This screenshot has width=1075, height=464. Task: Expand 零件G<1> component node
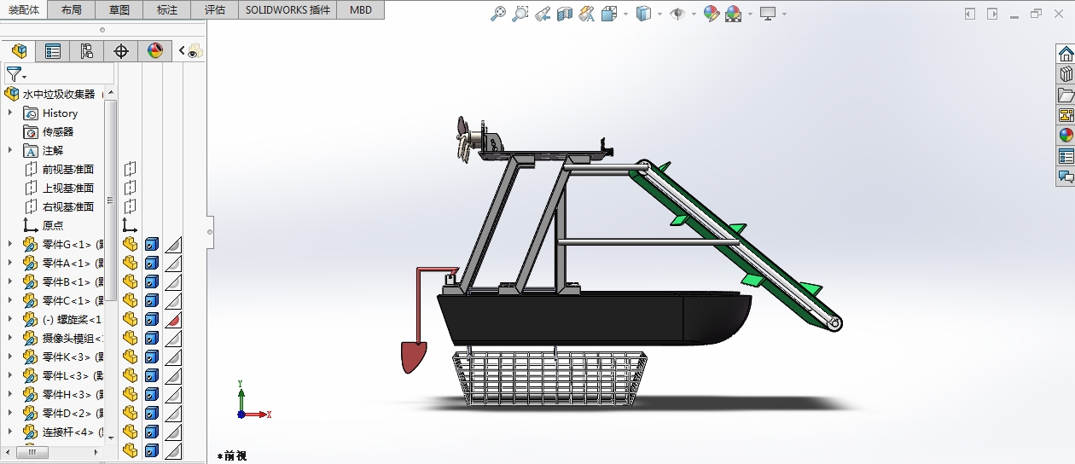[10, 244]
